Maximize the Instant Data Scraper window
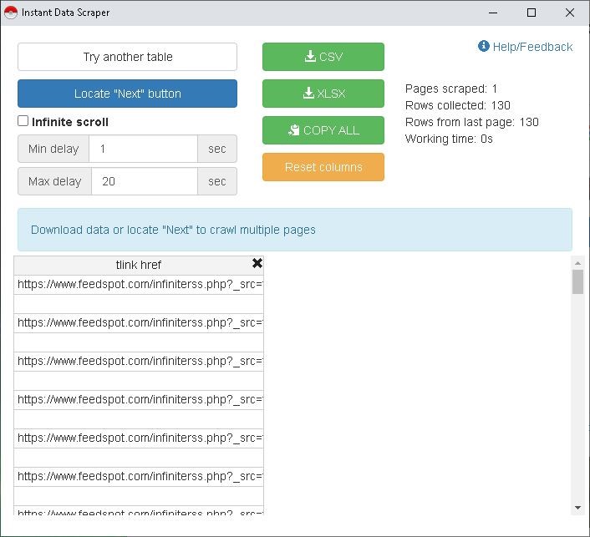Image resolution: width=590 pixels, height=537 pixels. pyautogui.click(x=532, y=13)
